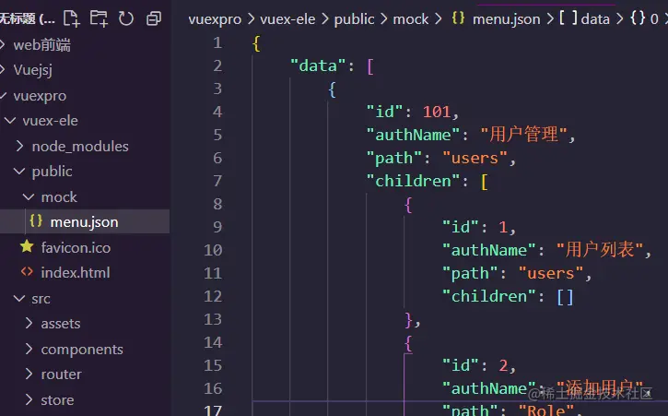The image size is (668, 416).
Task: Click menu.json in the breadcrumb path
Action: point(506,19)
